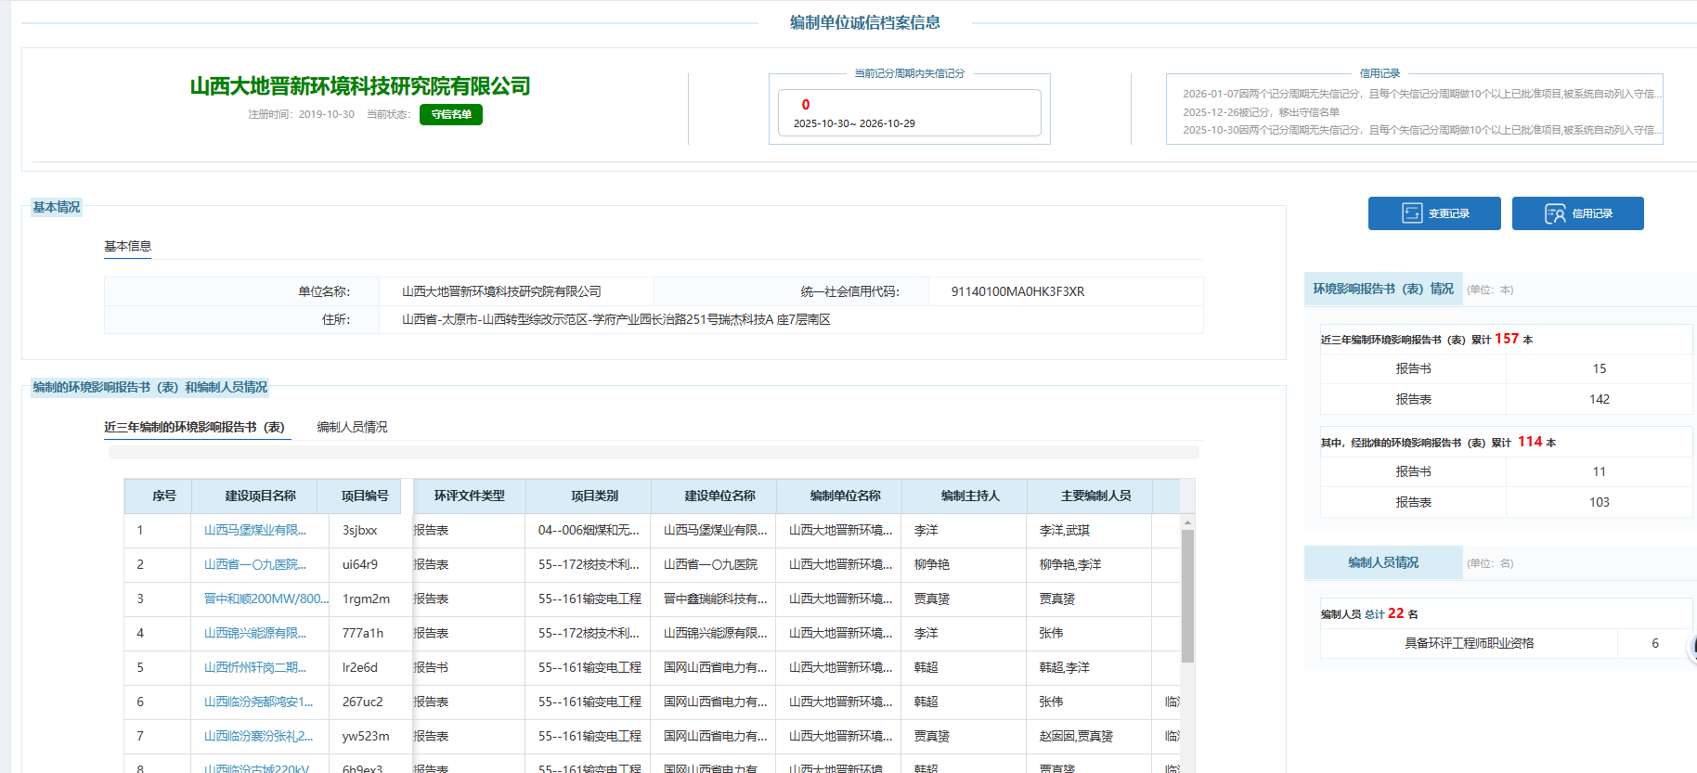Image resolution: width=1697 pixels, height=773 pixels.
Task: Click the 信用记录 button
Action: pos(1577,213)
